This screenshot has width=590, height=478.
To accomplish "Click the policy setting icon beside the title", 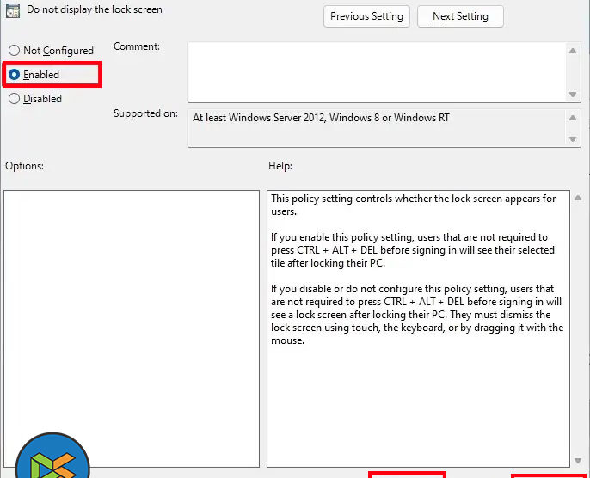I will point(12,11).
